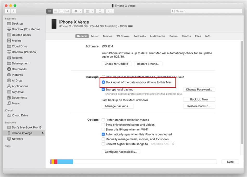247x177 pixels.
Task: Select back up to this Mac option
Action: [103, 82]
